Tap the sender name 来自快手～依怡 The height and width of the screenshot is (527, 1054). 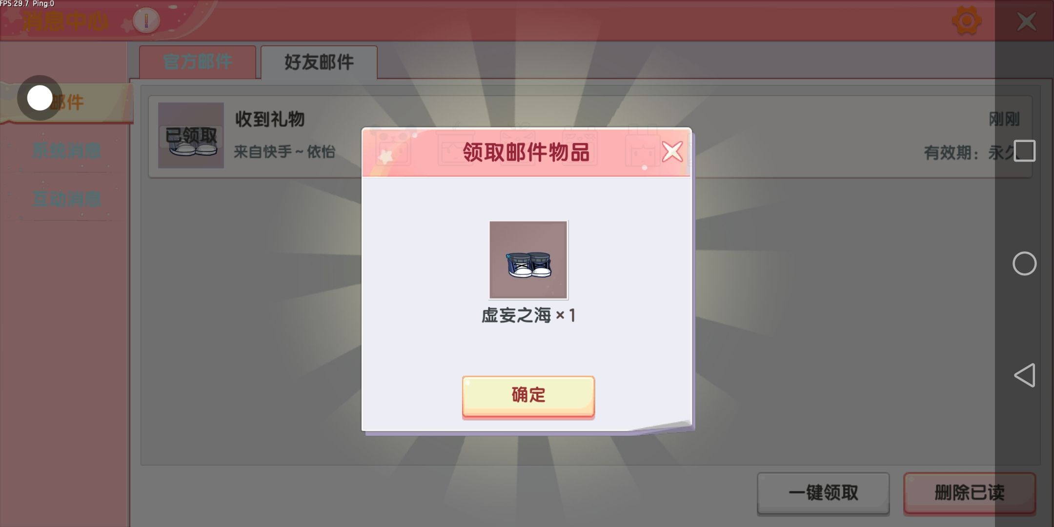284,152
